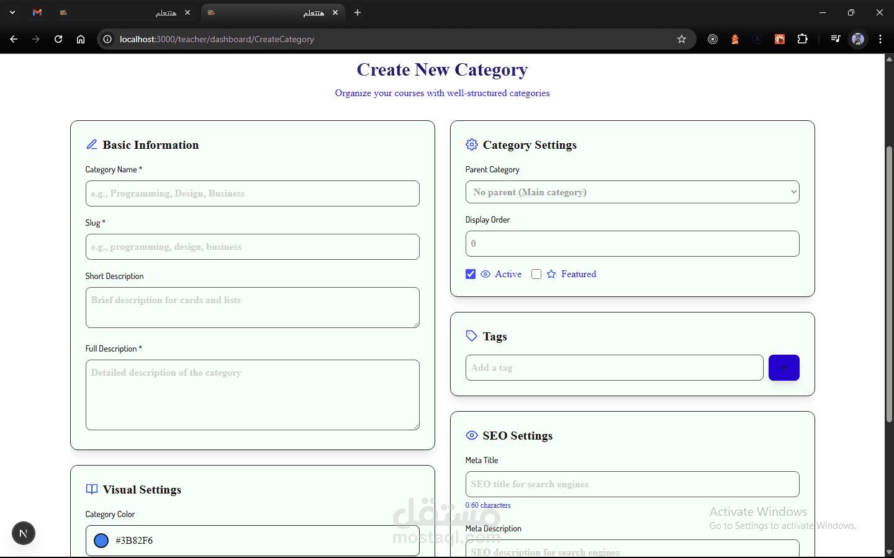Click the blue add tag plus button
The height and width of the screenshot is (558, 894).
tap(783, 368)
